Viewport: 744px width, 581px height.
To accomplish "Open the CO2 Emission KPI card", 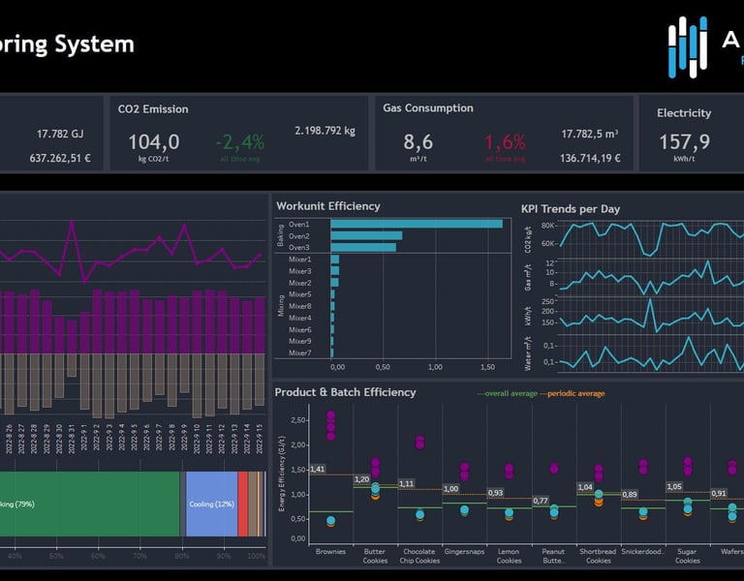I will pos(239,134).
